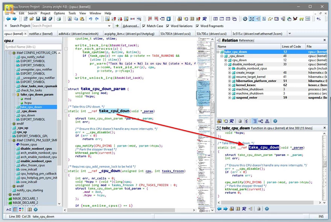The width and height of the screenshot is (331, 222).
Task: Run project search with green arrow button
Action: point(117,26)
